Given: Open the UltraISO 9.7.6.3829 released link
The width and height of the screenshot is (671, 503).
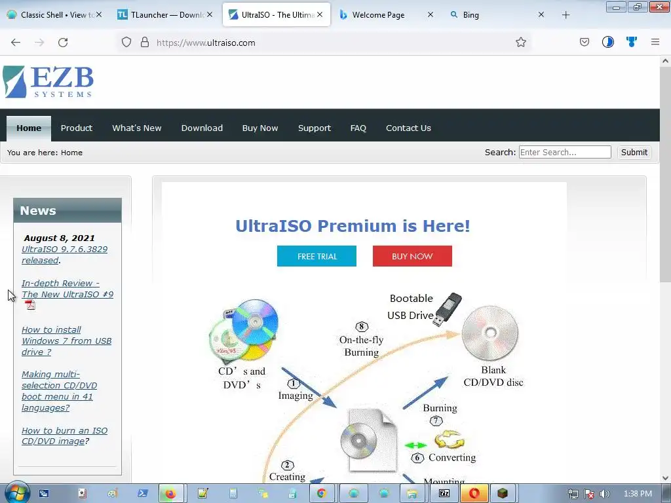Looking at the screenshot, I should 64,255.
